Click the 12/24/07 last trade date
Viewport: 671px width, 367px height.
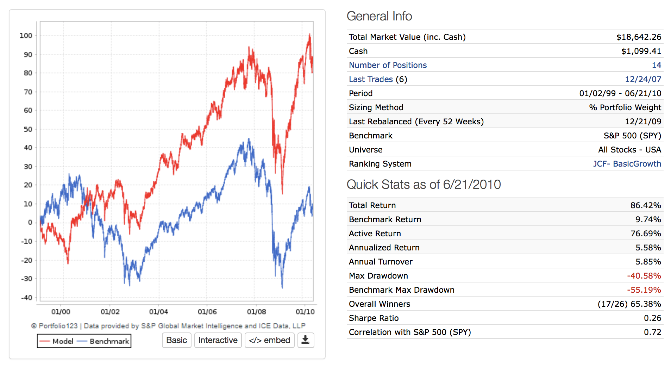[x=643, y=79]
